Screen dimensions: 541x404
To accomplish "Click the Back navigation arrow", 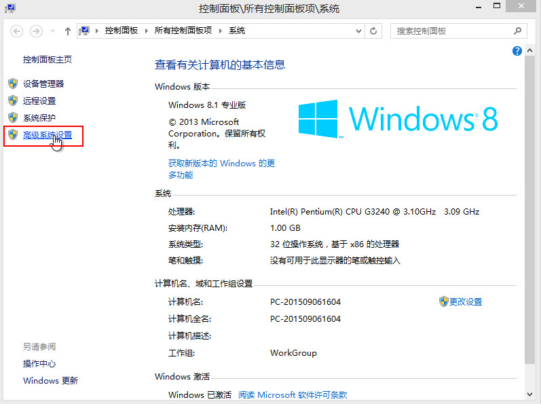I will click(17, 31).
